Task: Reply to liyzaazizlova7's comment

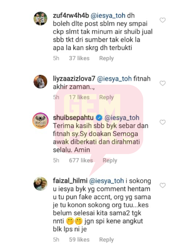Action: click(x=106, y=97)
